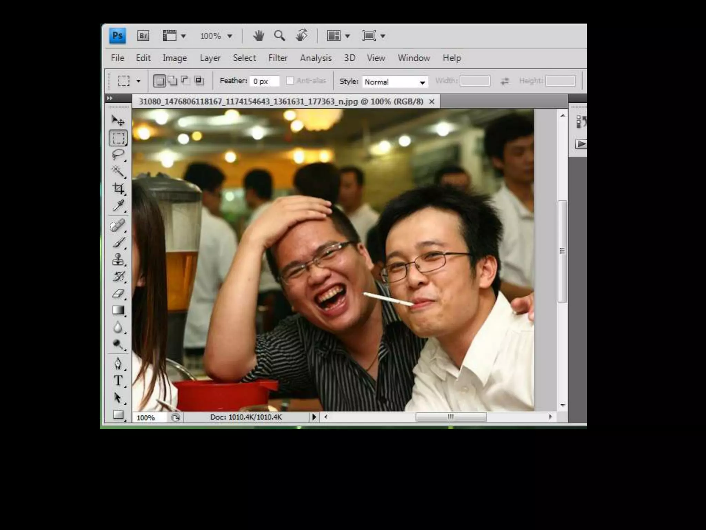Pick the Zoom tool in the application bar
706x530 pixels.
tap(279, 36)
